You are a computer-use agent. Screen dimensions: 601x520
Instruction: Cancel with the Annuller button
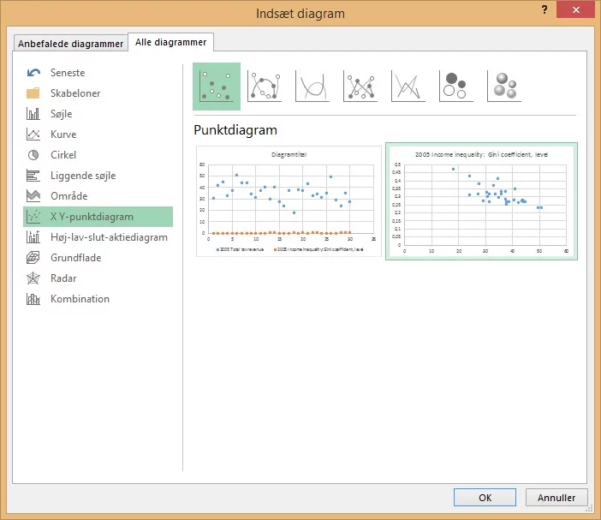556,498
